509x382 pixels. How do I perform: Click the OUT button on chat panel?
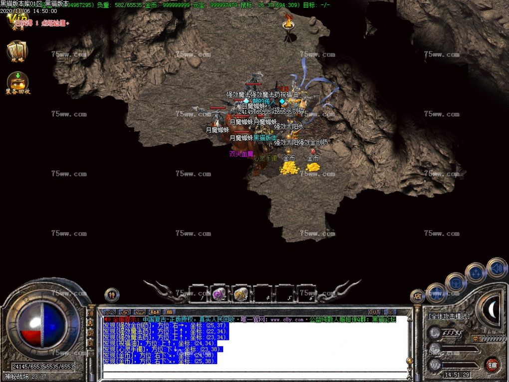pyautogui.click(x=374, y=312)
